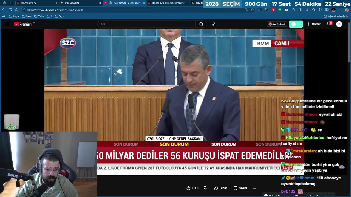Open the YouTube account avatar menu

point(339,24)
